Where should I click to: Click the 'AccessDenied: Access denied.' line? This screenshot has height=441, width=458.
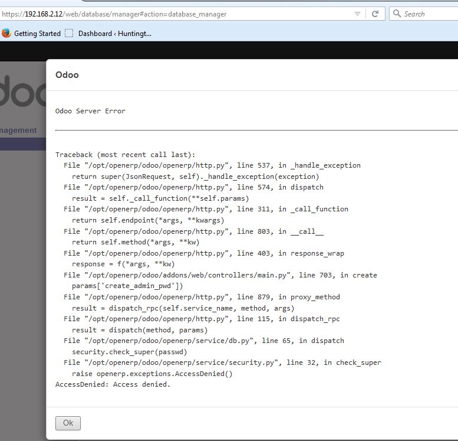tap(113, 384)
